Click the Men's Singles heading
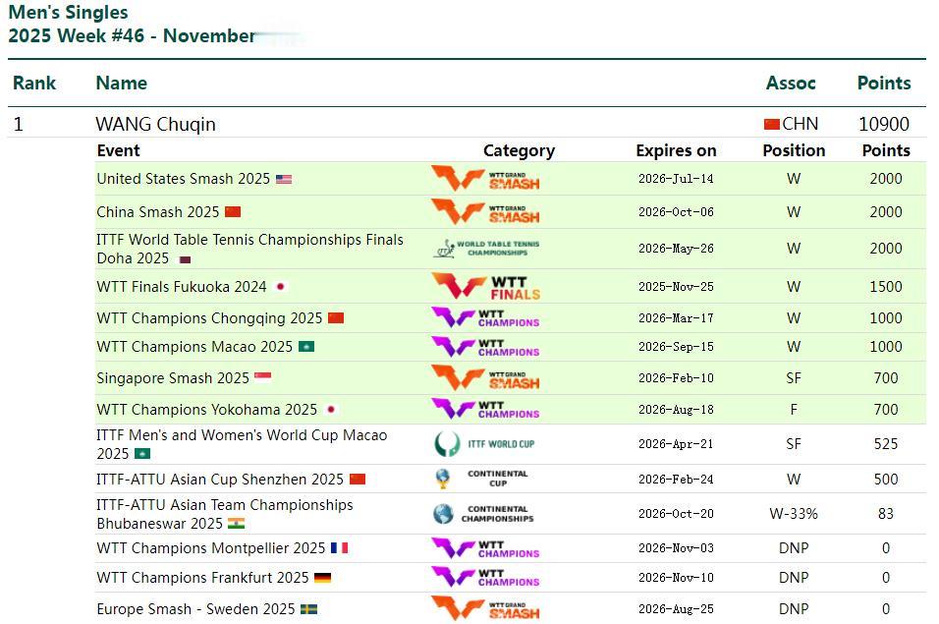This screenshot has height=624, width=939. click(69, 12)
